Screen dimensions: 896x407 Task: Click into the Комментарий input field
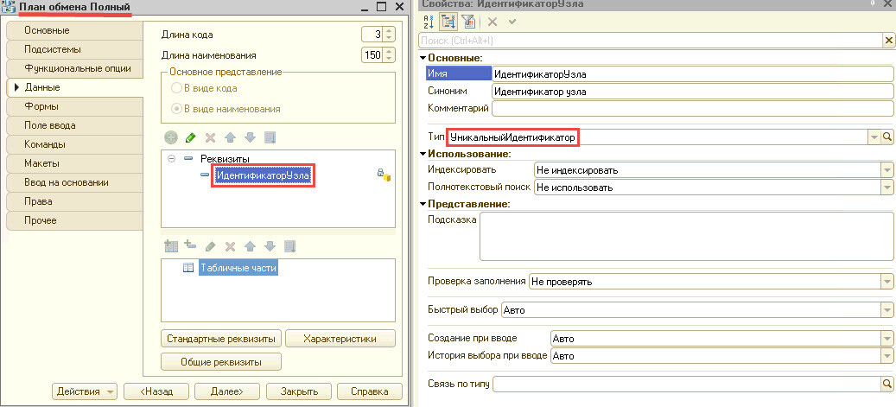693,108
